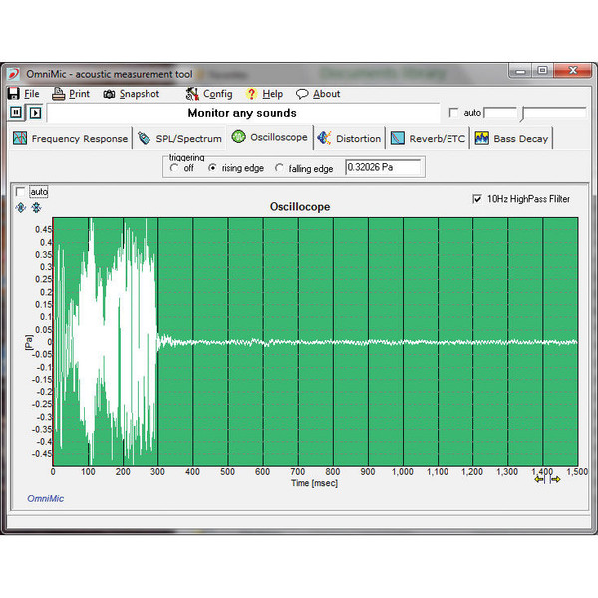This screenshot has height=598, width=598.
Task: Click the vertical expand scale icon
Action: coord(21,208)
